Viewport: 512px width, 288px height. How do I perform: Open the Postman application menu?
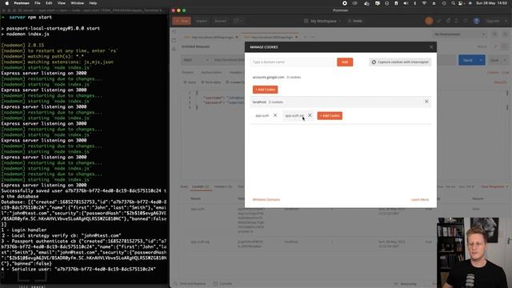[22, 3]
